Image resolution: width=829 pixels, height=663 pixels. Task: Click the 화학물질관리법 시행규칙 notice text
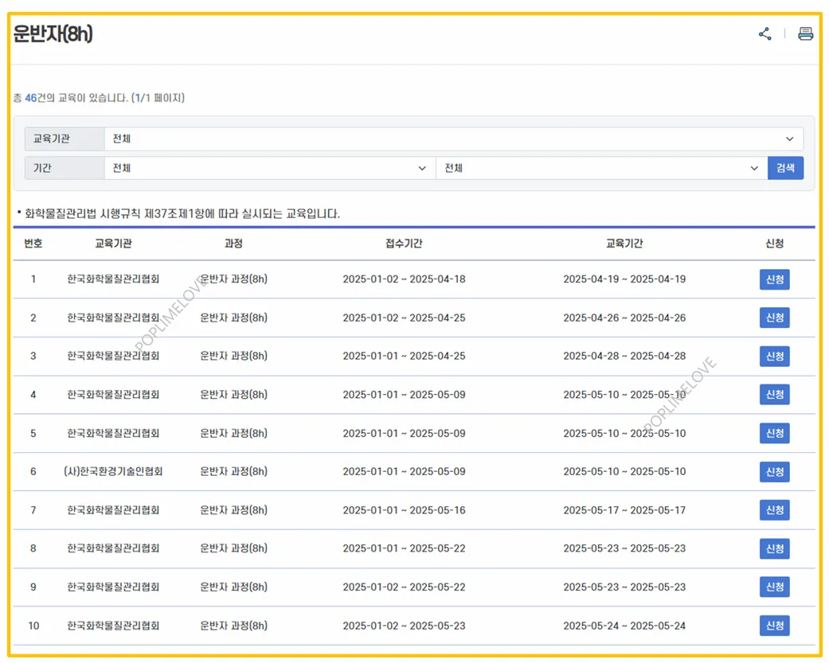[182, 214]
